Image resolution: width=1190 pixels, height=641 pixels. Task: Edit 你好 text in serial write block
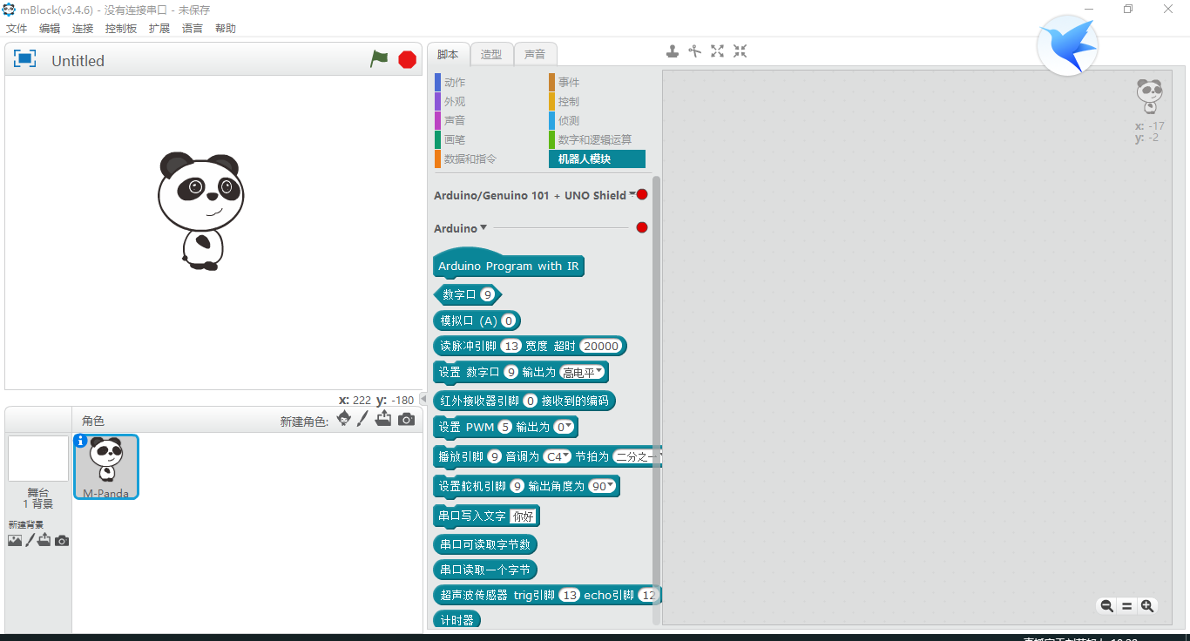(523, 516)
